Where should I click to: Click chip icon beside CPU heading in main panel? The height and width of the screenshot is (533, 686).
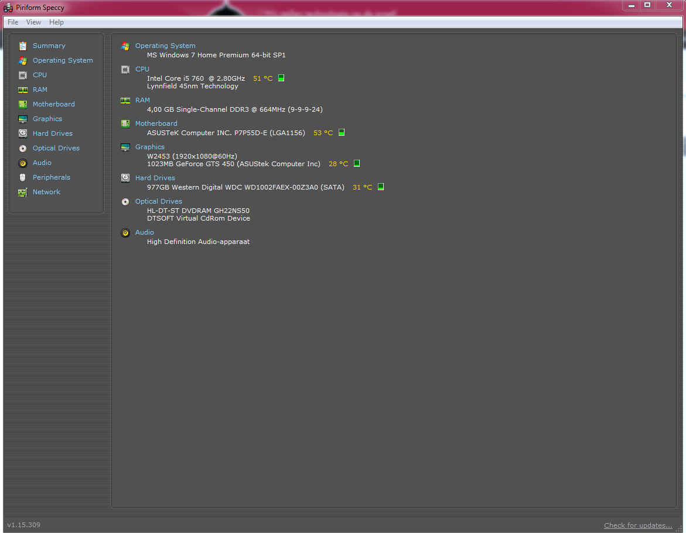coord(125,70)
